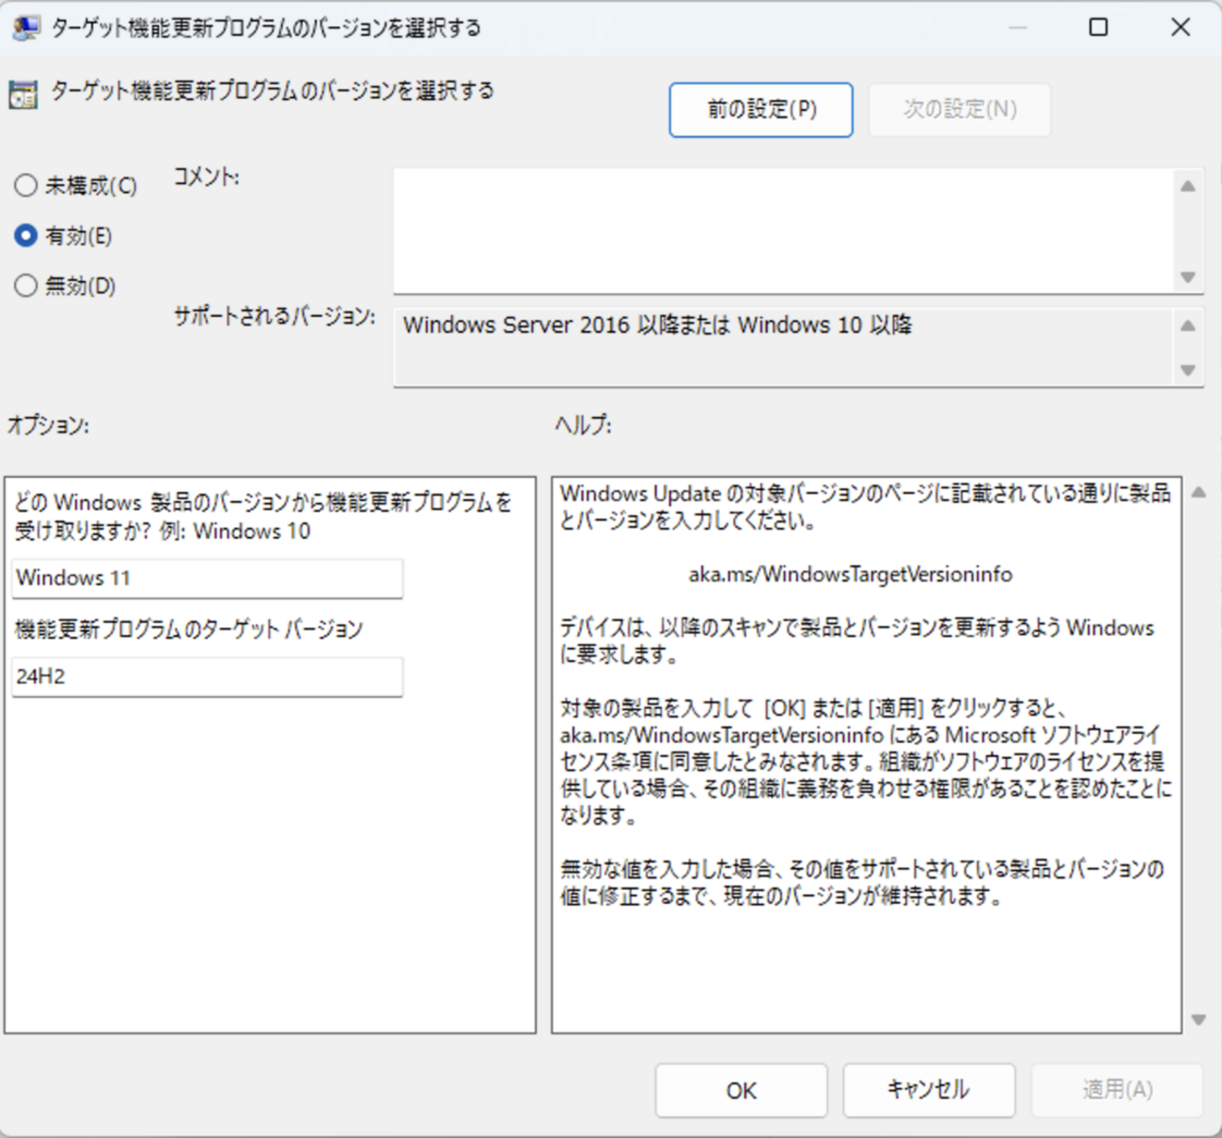Click the aka.ms/WindowsTargetVersioninfo centered text in help

point(851,575)
